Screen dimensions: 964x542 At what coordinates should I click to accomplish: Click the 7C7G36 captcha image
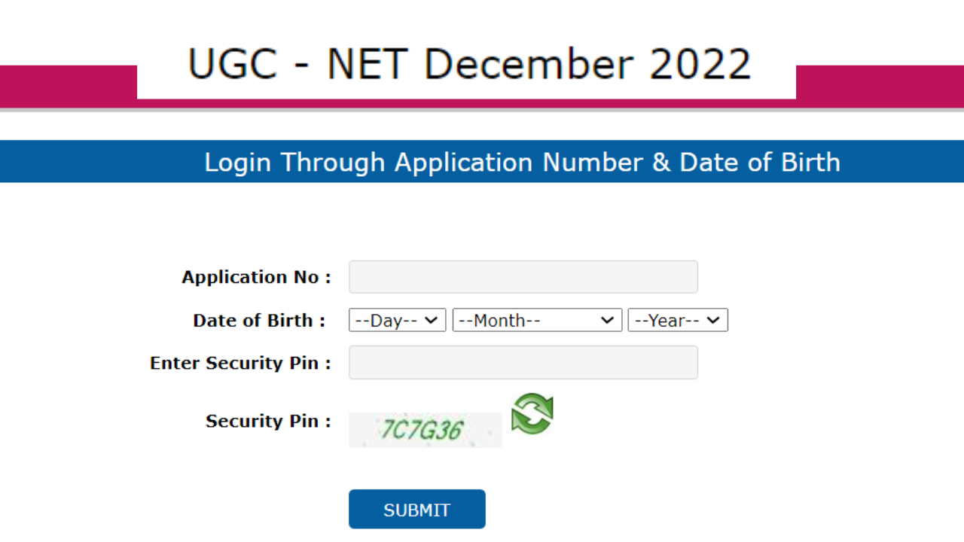425,430
